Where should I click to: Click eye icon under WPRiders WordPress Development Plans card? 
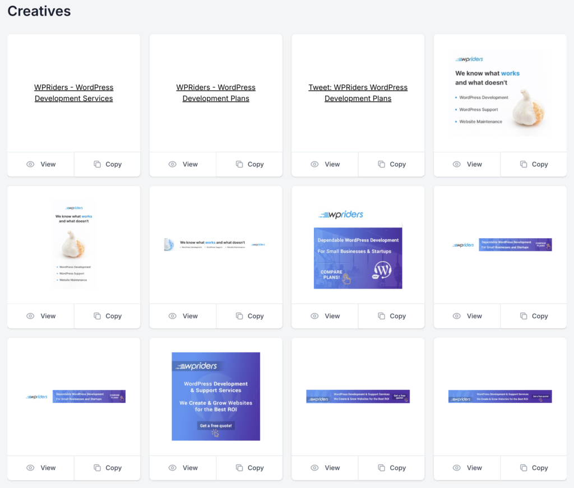[x=173, y=164]
